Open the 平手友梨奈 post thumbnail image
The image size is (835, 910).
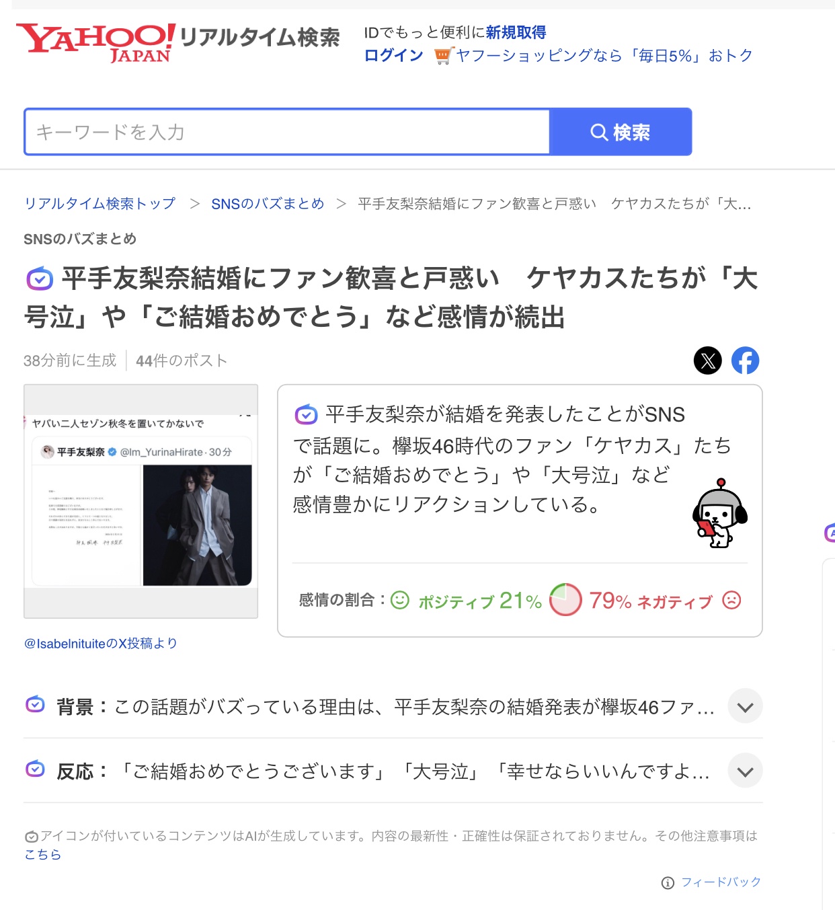tap(141, 501)
